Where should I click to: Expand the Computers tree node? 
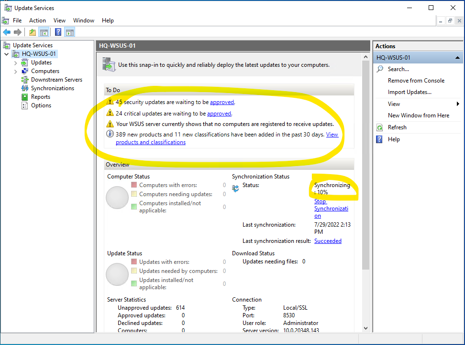[16, 71]
